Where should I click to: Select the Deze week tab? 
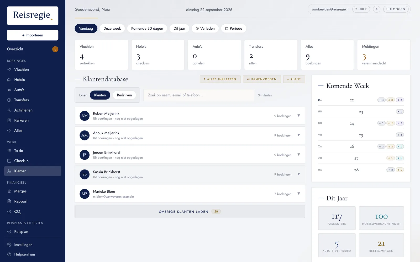pyautogui.click(x=112, y=28)
